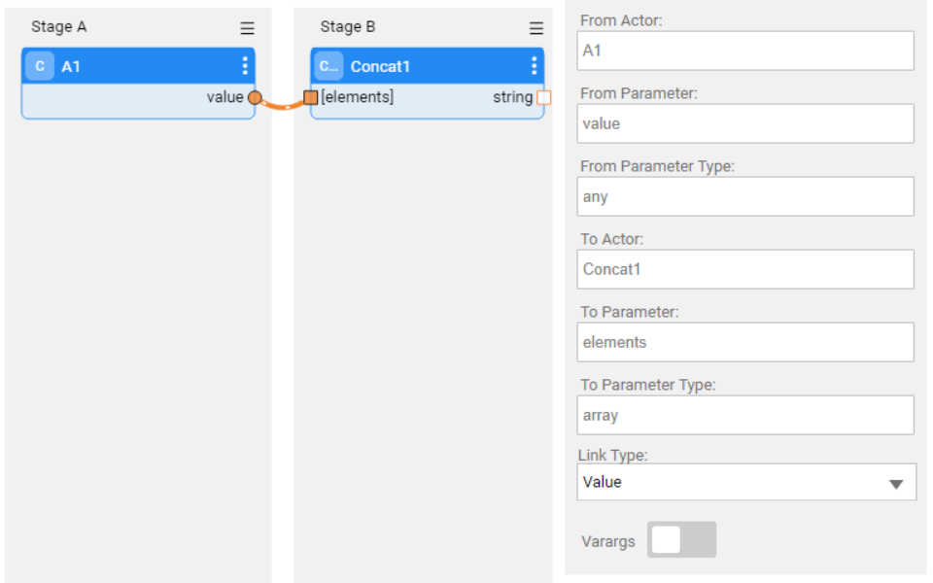The image size is (933, 583).
Task: Open A1 actor's three-dot options menu
Action: tap(244, 66)
